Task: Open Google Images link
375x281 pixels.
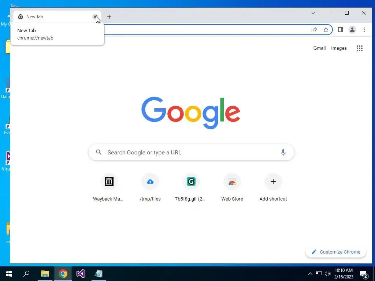Action: click(339, 48)
